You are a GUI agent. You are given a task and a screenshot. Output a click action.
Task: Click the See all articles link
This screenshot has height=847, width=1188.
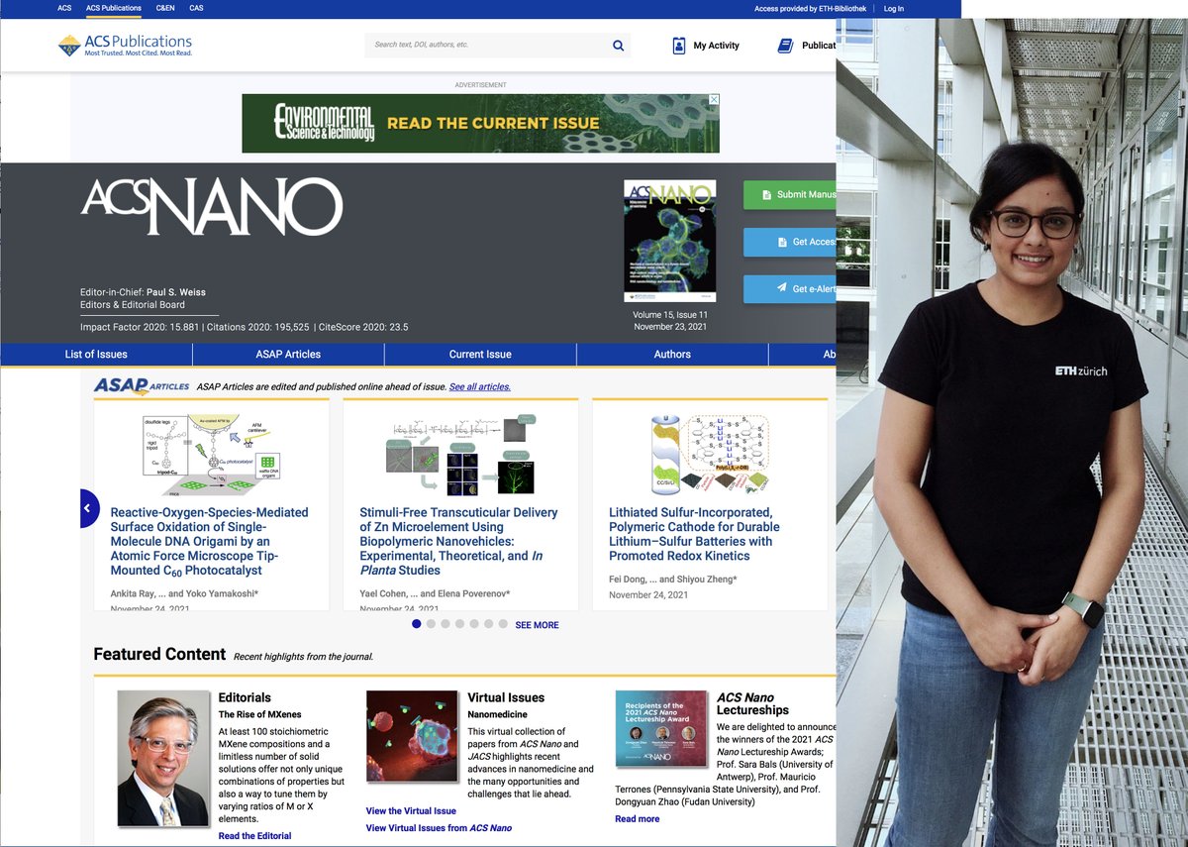click(x=480, y=386)
